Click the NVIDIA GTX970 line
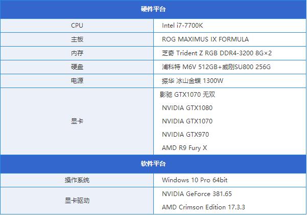This screenshot has height=215, width=307. tap(185, 135)
